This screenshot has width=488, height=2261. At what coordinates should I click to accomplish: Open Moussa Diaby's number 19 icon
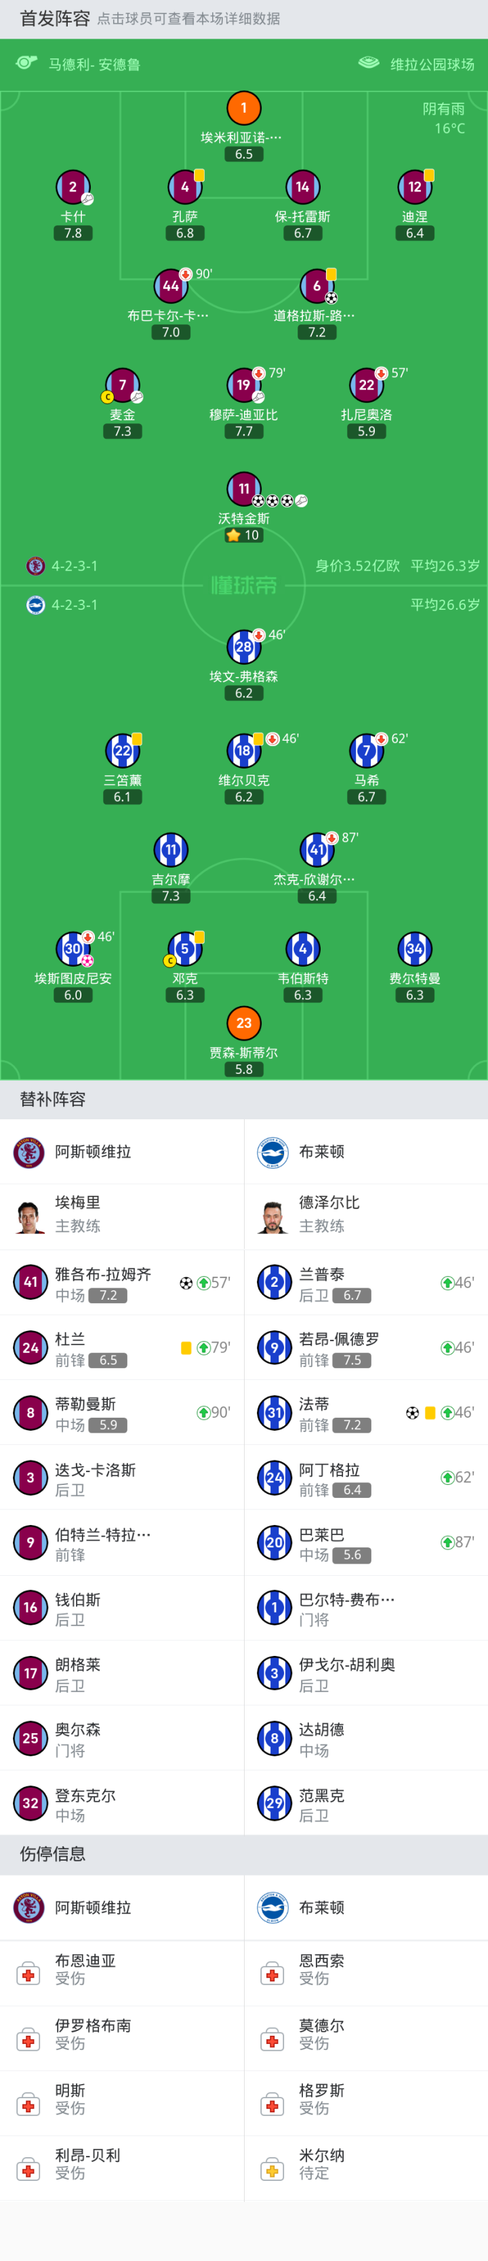click(x=244, y=385)
